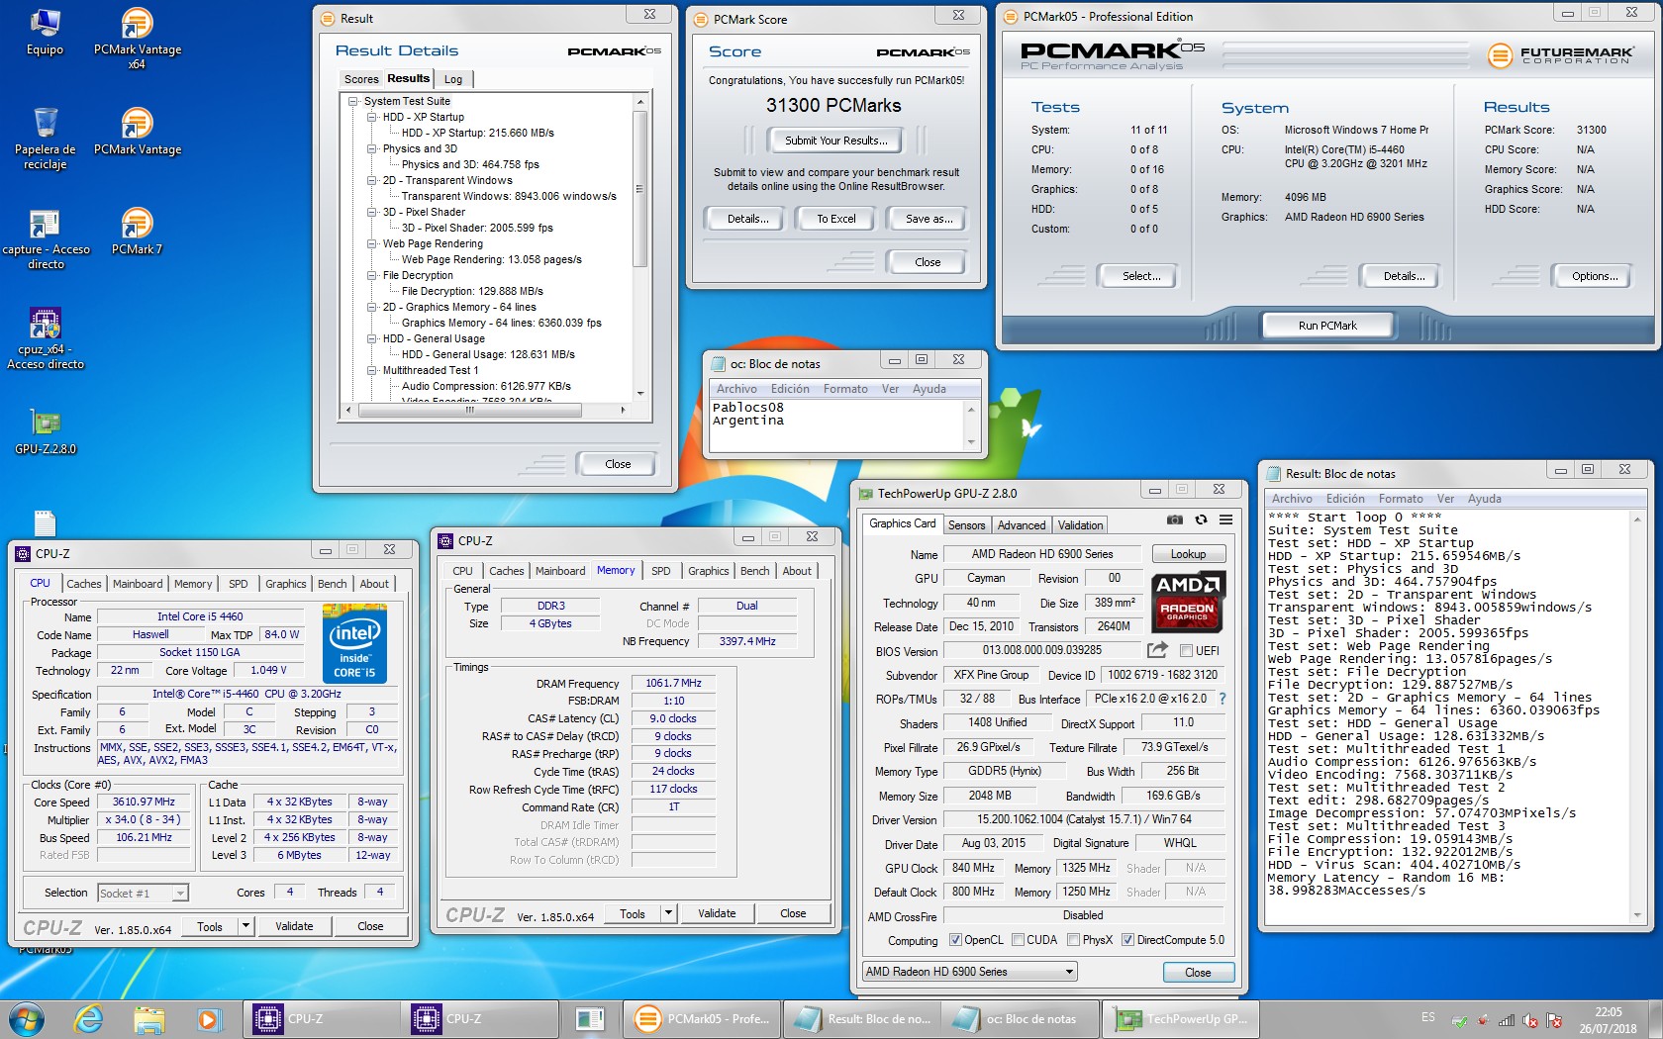Open the Socket #1 selection dropdown
Screen dimensions: 1663x1039
pyautogui.click(x=143, y=894)
